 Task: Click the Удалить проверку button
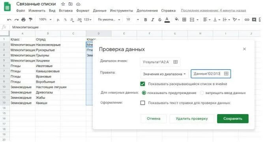tap(192, 119)
